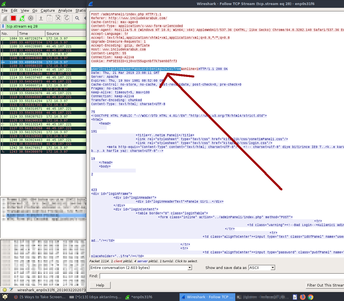
Task: Click the capture file name in status bar
Action: click(52, 290)
